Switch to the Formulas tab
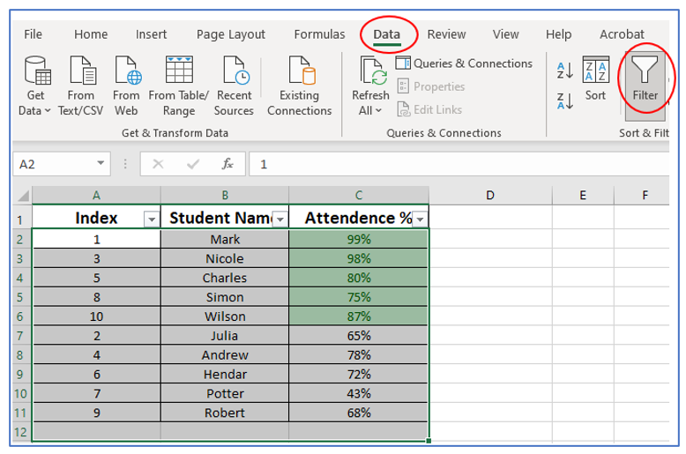This screenshot has height=454, width=686. pos(319,34)
